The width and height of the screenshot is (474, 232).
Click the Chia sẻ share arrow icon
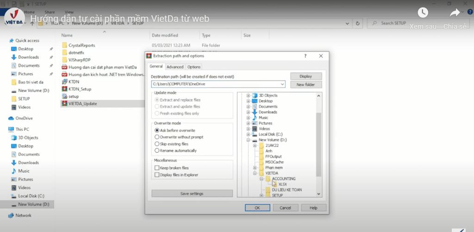455,13
